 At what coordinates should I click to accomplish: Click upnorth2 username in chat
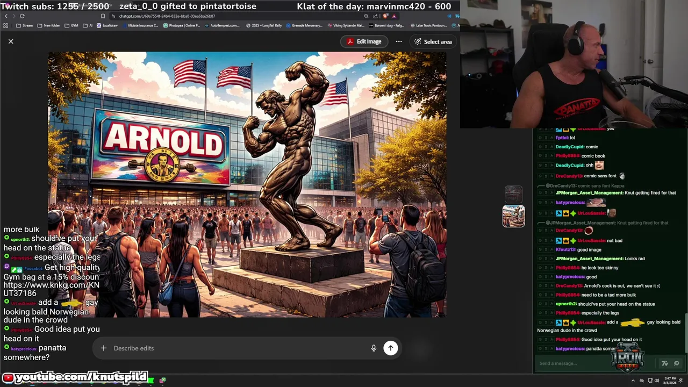[x=566, y=304]
